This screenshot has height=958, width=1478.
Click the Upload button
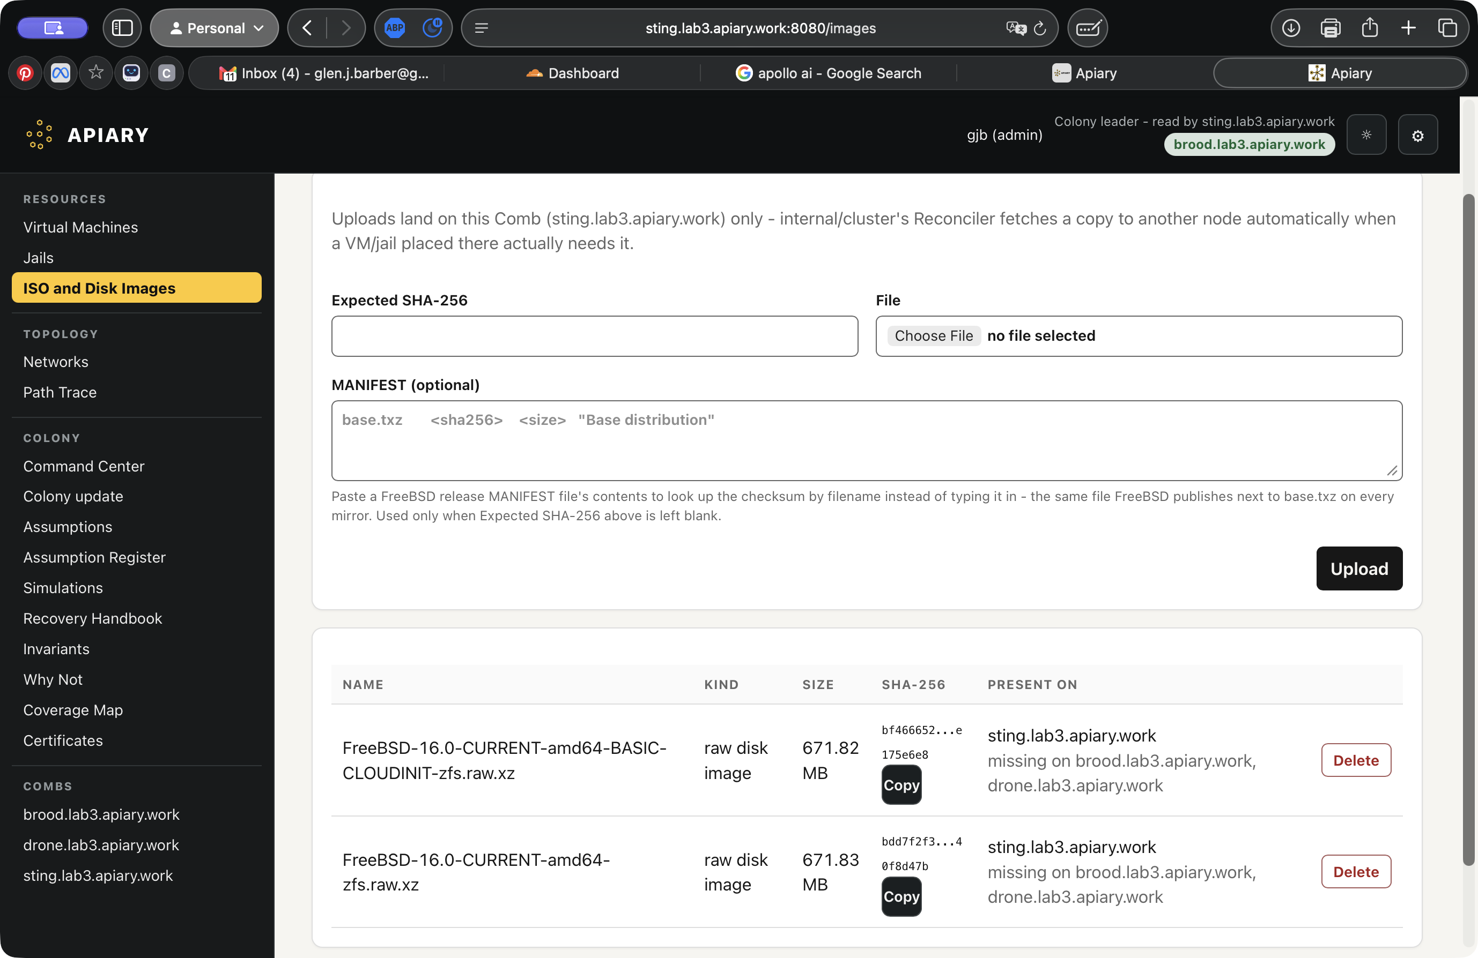click(x=1359, y=568)
